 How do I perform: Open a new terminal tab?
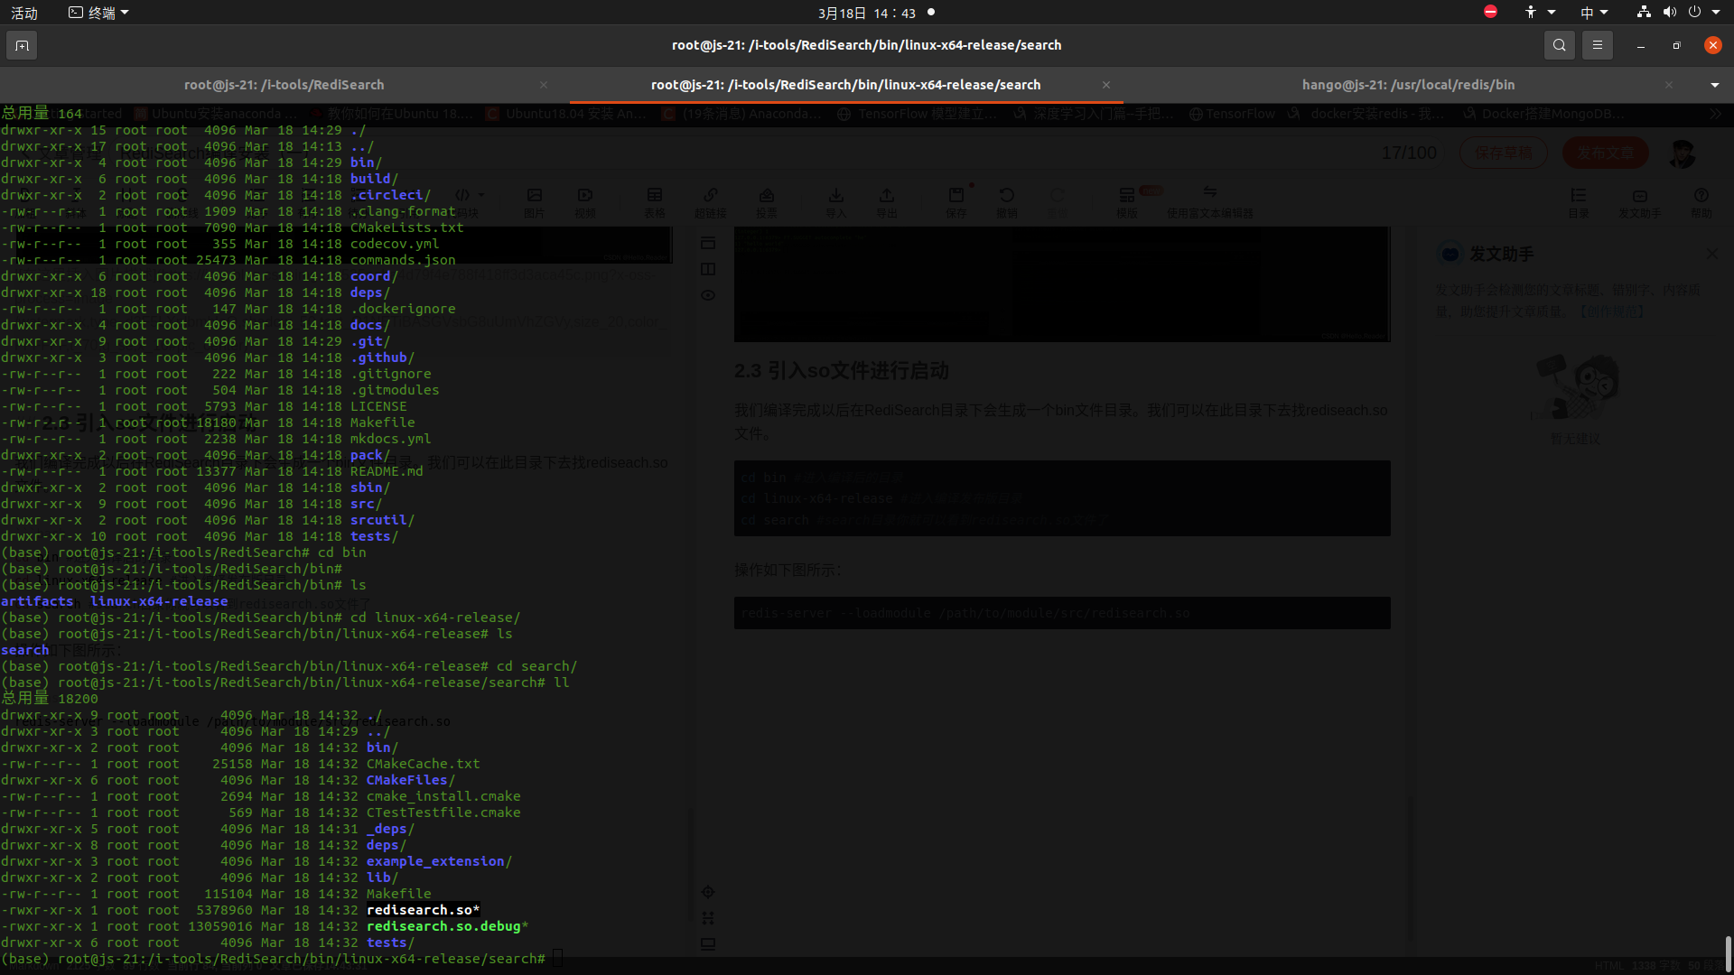pos(22,45)
